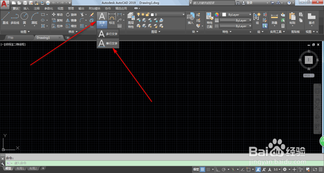Toggle clean screen in status bar
324x173 pixels.
[315, 169]
